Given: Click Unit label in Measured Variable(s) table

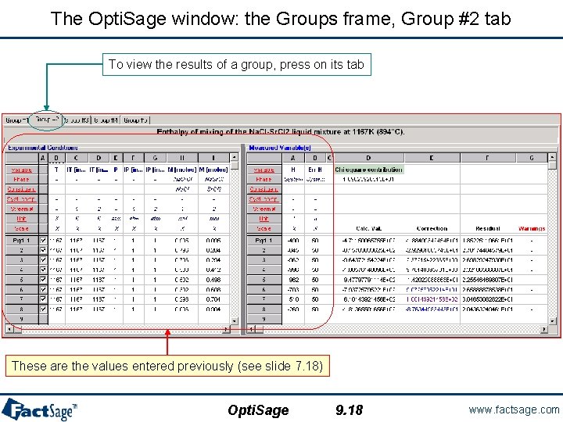Looking at the screenshot, I should tap(264, 219).
